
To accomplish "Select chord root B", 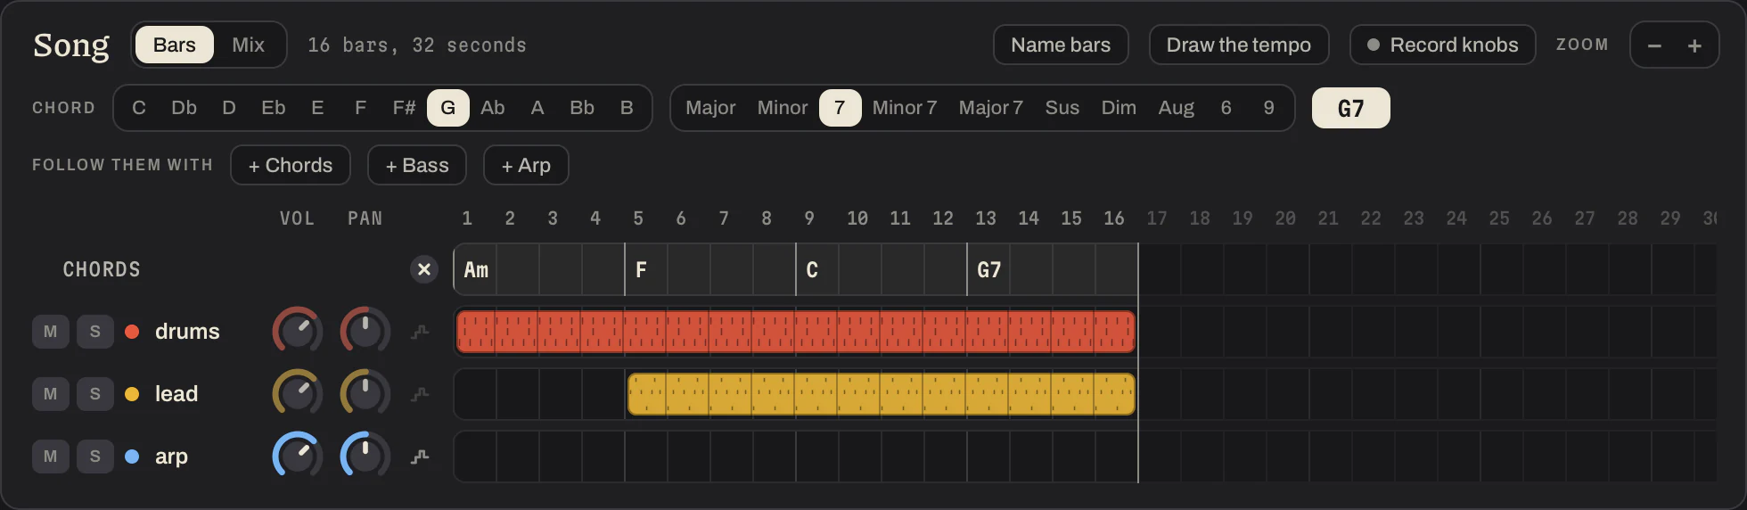I will coord(627,108).
